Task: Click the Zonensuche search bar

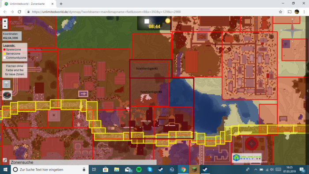Action: tap(83, 163)
